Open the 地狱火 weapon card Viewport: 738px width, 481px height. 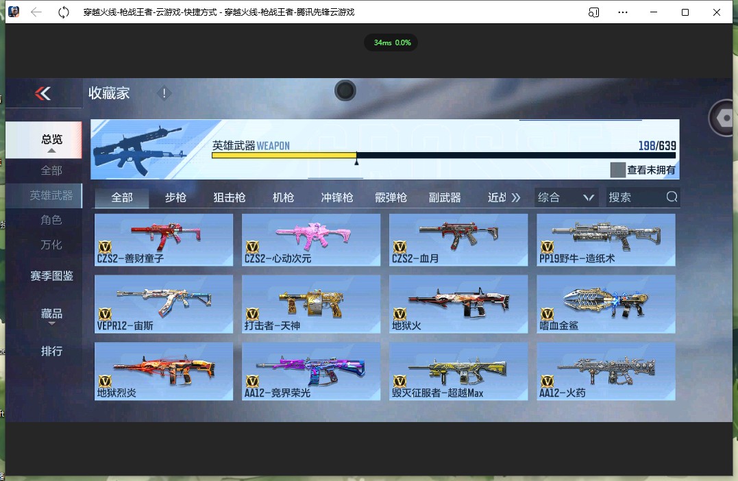click(458, 304)
